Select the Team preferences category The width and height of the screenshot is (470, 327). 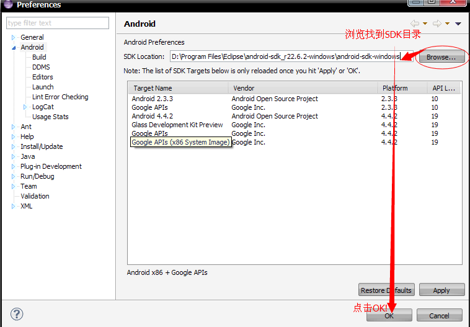[29, 186]
